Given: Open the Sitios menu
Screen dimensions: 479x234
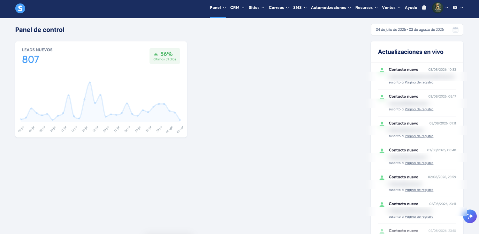Looking at the screenshot, I should [x=256, y=8].
